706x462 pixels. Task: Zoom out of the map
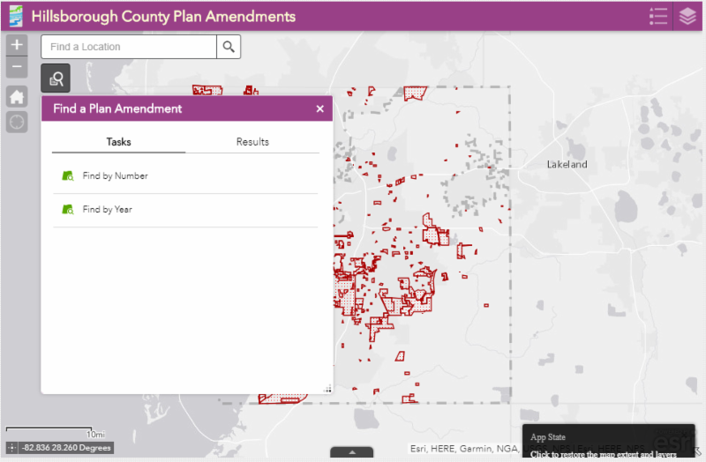(x=17, y=67)
